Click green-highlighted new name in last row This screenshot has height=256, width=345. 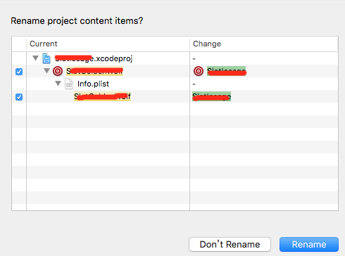[x=212, y=96]
